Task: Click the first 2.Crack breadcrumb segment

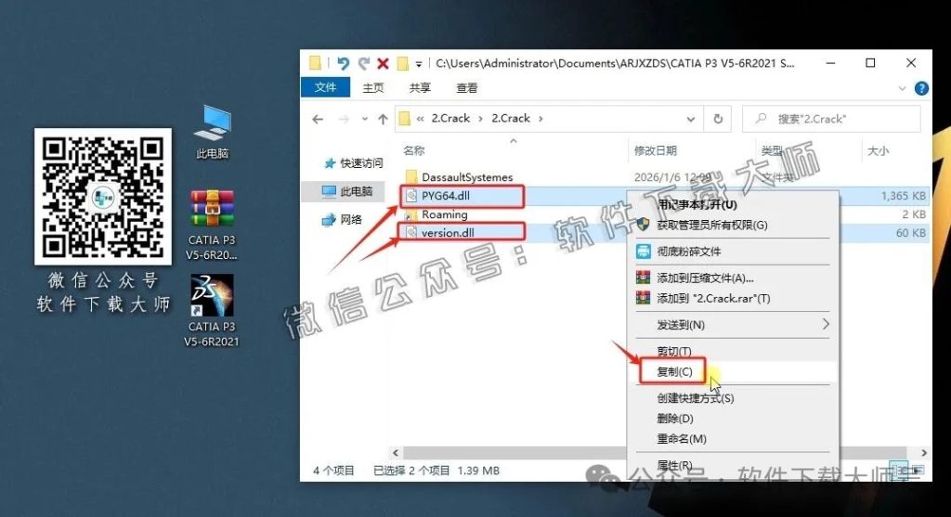Action: 450,118
